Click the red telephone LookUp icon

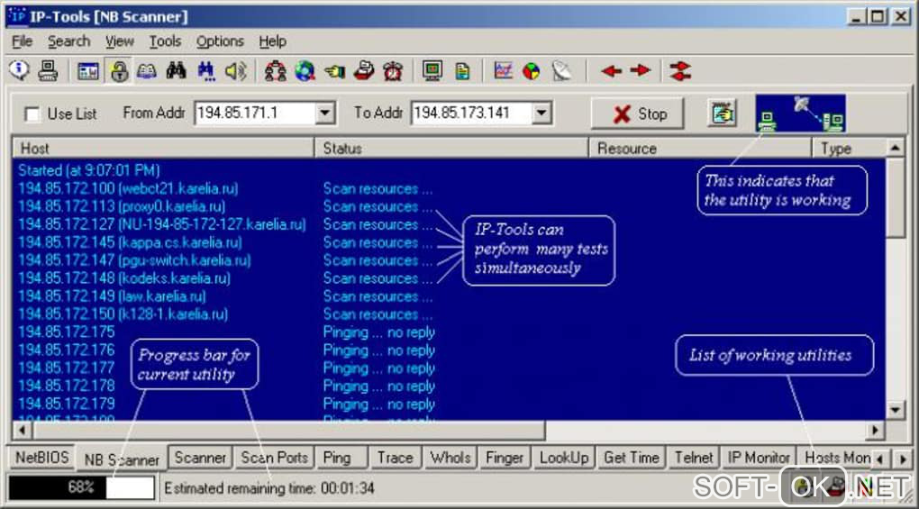[364, 71]
